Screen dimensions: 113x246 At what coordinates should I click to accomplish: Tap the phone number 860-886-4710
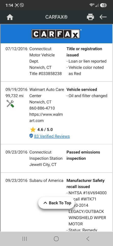coord(42,108)
